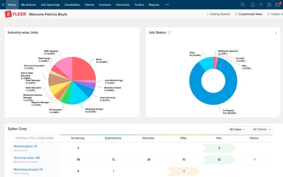Expand the All Users dropdown
This screenshot has width=283, height=177.
point(238,130)
